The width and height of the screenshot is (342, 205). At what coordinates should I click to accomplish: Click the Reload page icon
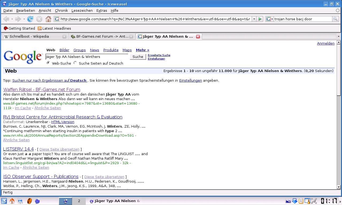point(30,19)
